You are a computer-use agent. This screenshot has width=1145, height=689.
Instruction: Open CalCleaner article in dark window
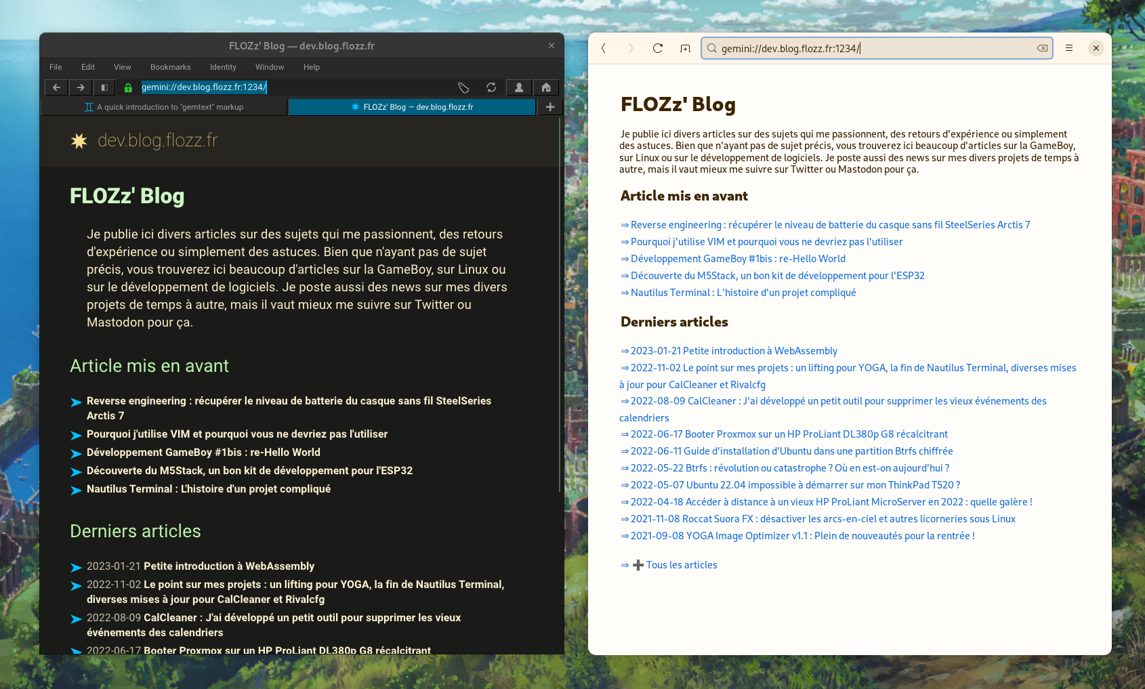click(274, 625)
